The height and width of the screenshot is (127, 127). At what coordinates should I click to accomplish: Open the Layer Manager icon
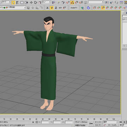point(116,2)
